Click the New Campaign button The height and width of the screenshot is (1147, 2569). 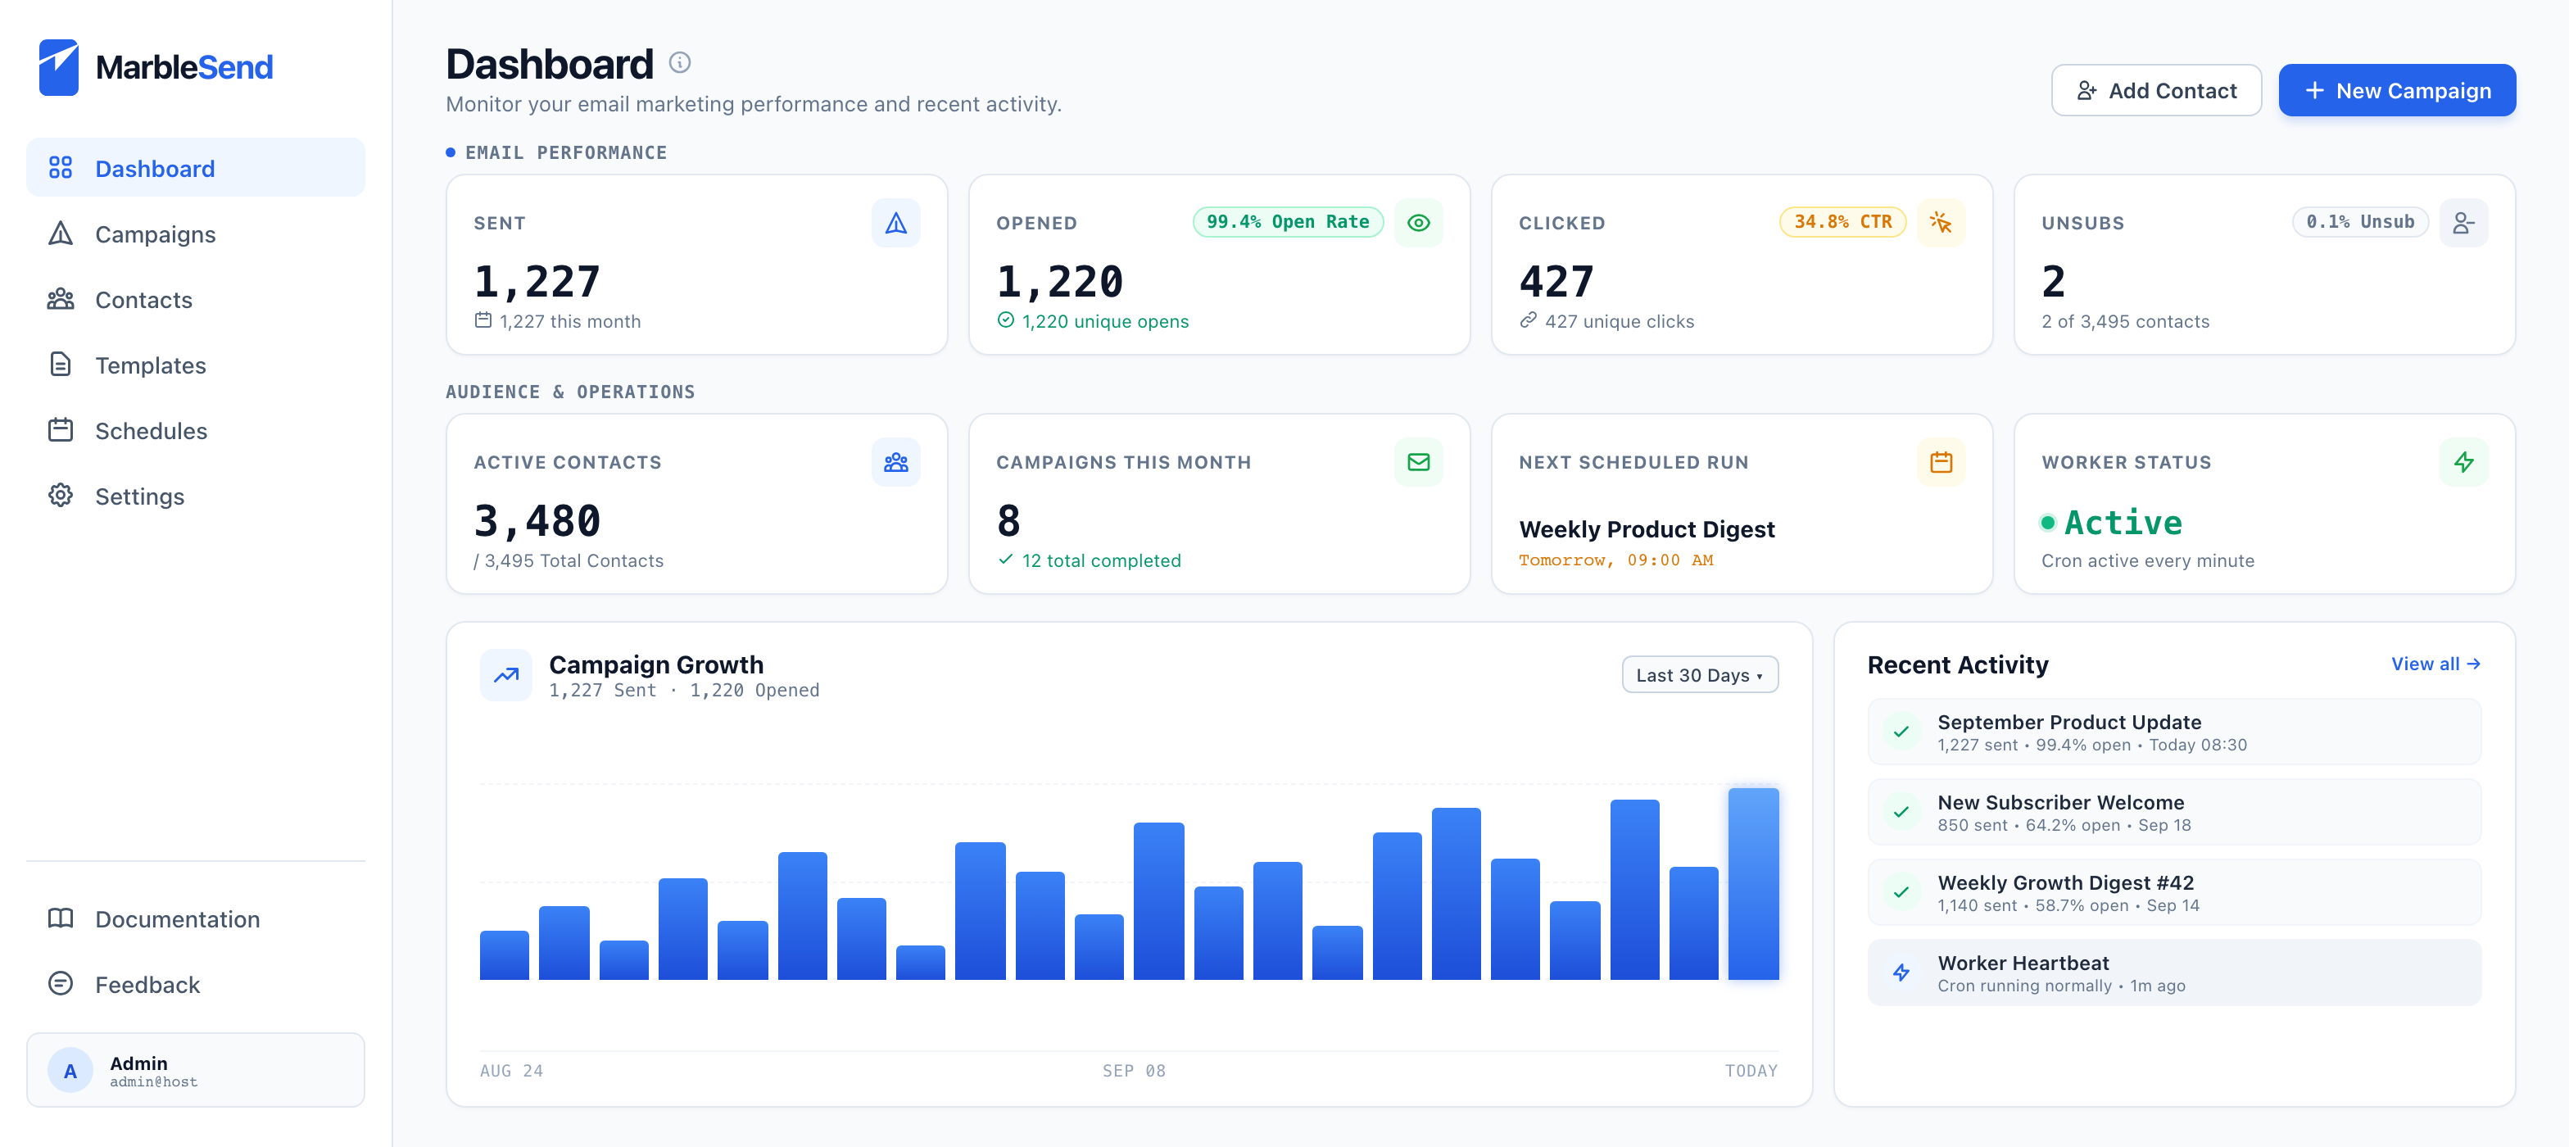coord(2396,91)
